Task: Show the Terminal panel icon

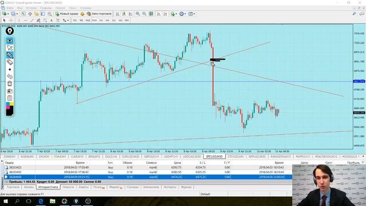Action: 43,14
